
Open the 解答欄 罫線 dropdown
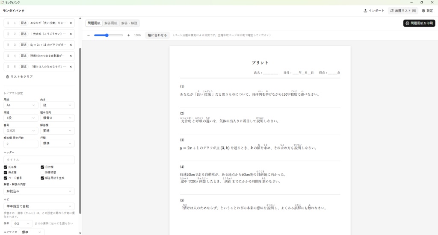coord(57,131)
